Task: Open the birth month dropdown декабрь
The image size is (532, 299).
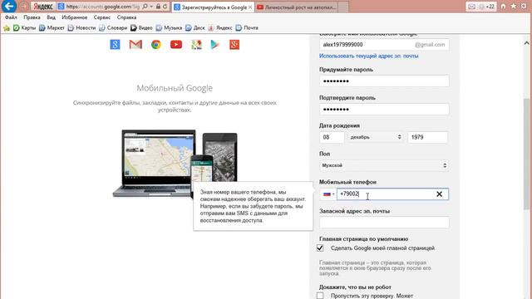Action: pos(376,137)
